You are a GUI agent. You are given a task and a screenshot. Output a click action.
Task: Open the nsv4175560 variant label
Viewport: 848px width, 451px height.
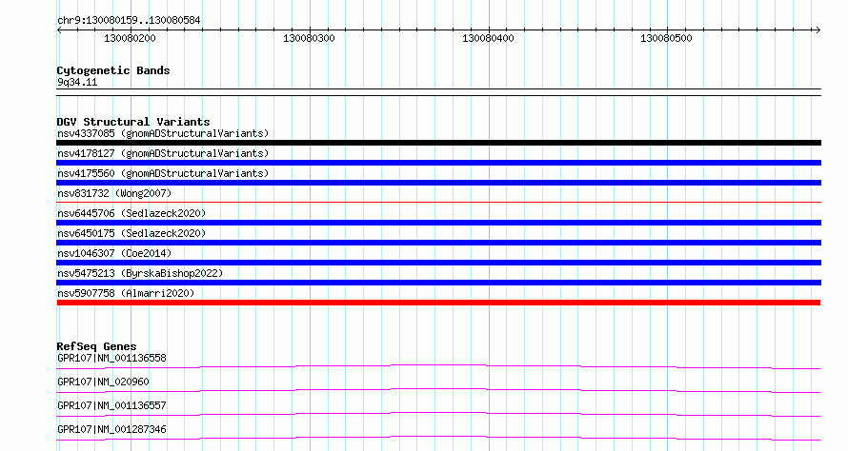click(163, 173)
